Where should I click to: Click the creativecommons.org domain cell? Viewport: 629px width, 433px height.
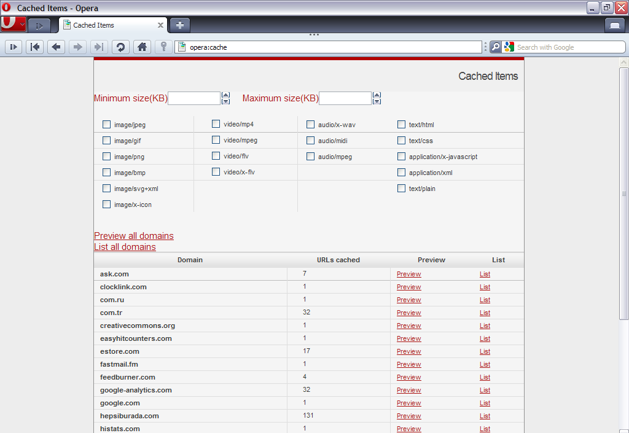pos(190,326)
